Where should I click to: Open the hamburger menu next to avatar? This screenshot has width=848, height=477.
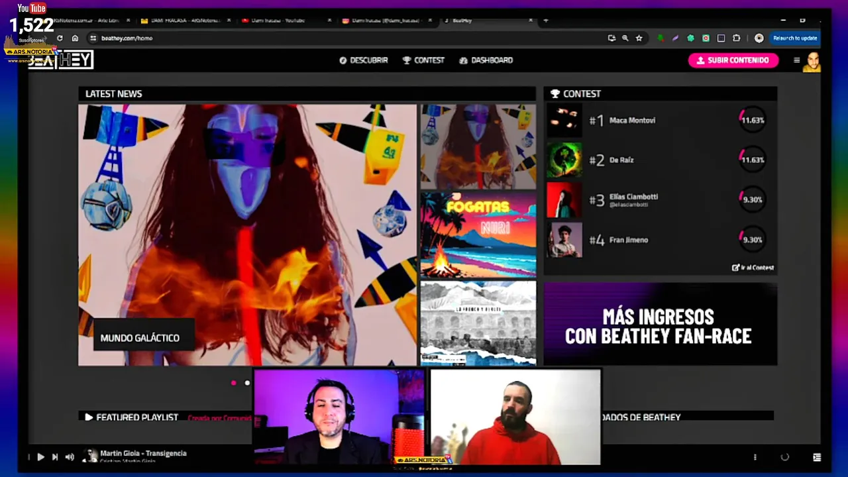coord(796,60)
